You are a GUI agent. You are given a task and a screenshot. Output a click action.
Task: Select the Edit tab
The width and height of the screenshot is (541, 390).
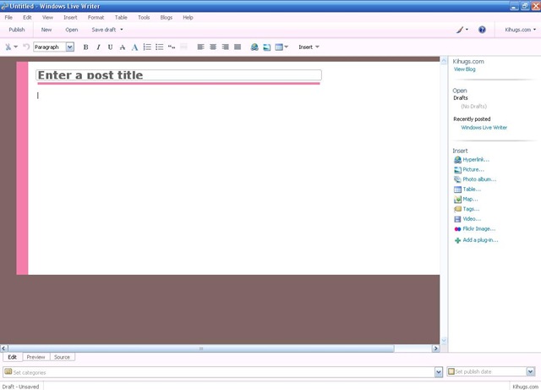[x=13, y=357]
